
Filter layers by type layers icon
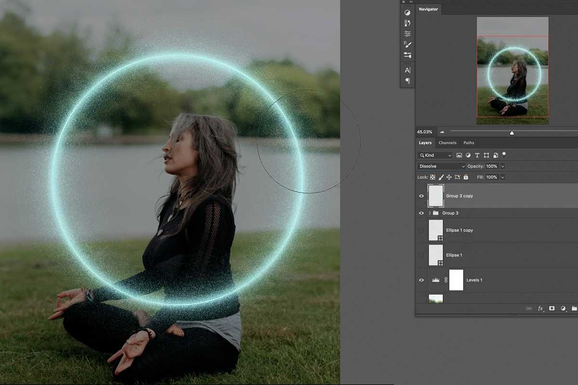[x=477, y=155]
